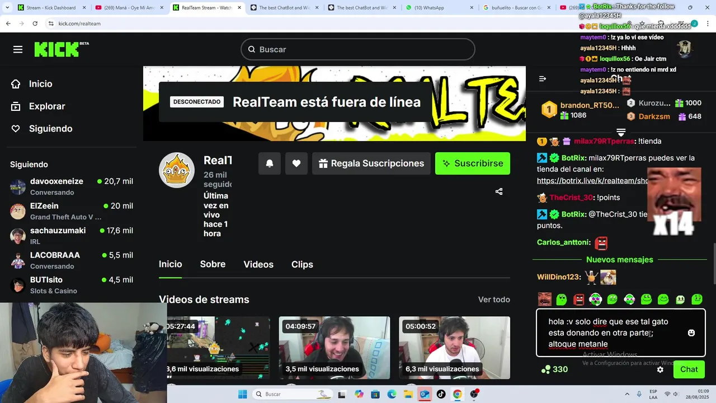Viewport: 716px width, 403px height.
Task: Open the 04:09:57 stream video thumbnail
Action: [335, 348]
